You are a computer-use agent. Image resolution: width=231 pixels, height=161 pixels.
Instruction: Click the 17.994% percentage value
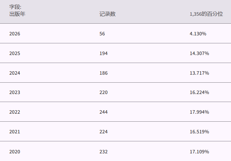point(199,112)
